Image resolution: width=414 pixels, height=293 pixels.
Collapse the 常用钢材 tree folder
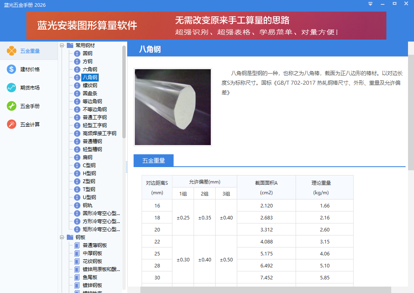tap(62, 45)
